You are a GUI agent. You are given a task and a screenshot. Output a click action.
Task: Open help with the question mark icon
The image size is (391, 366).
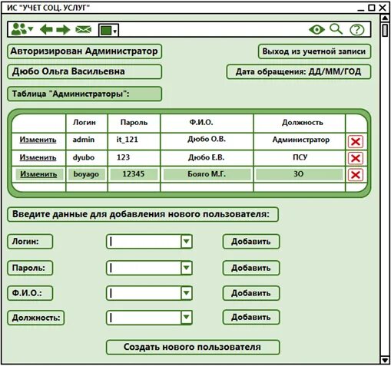point(356,30)
